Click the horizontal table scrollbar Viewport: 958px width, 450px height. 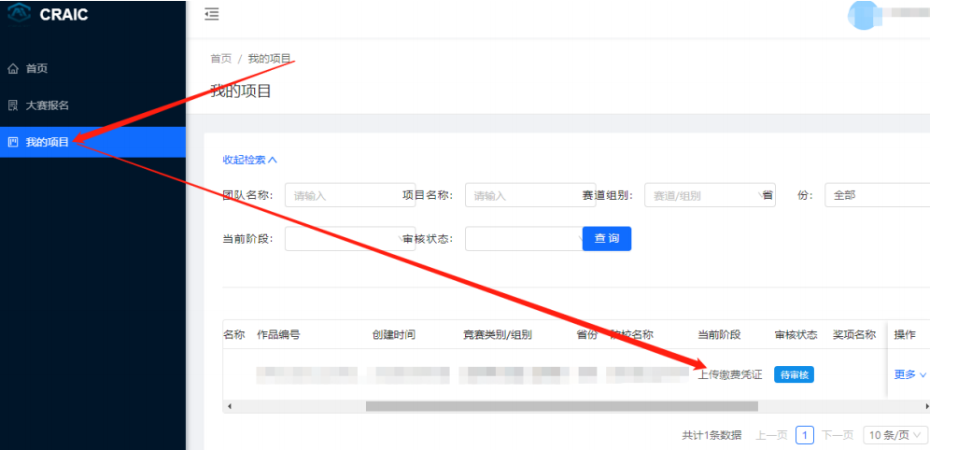[560, 406]
